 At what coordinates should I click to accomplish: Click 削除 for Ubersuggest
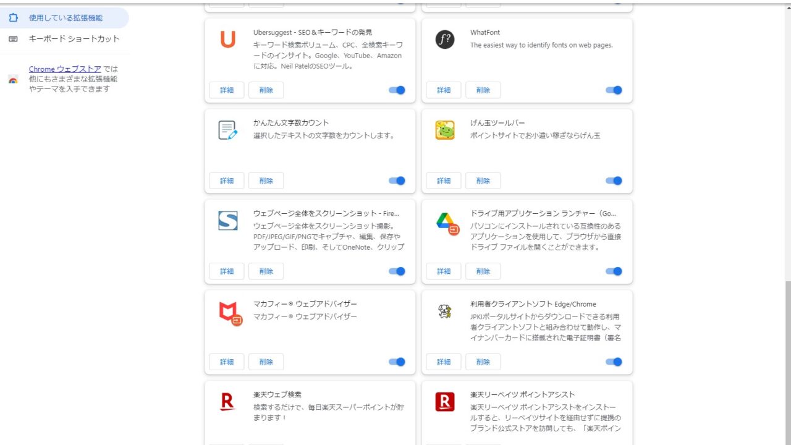pyautogui.click(x=266, y=90)
